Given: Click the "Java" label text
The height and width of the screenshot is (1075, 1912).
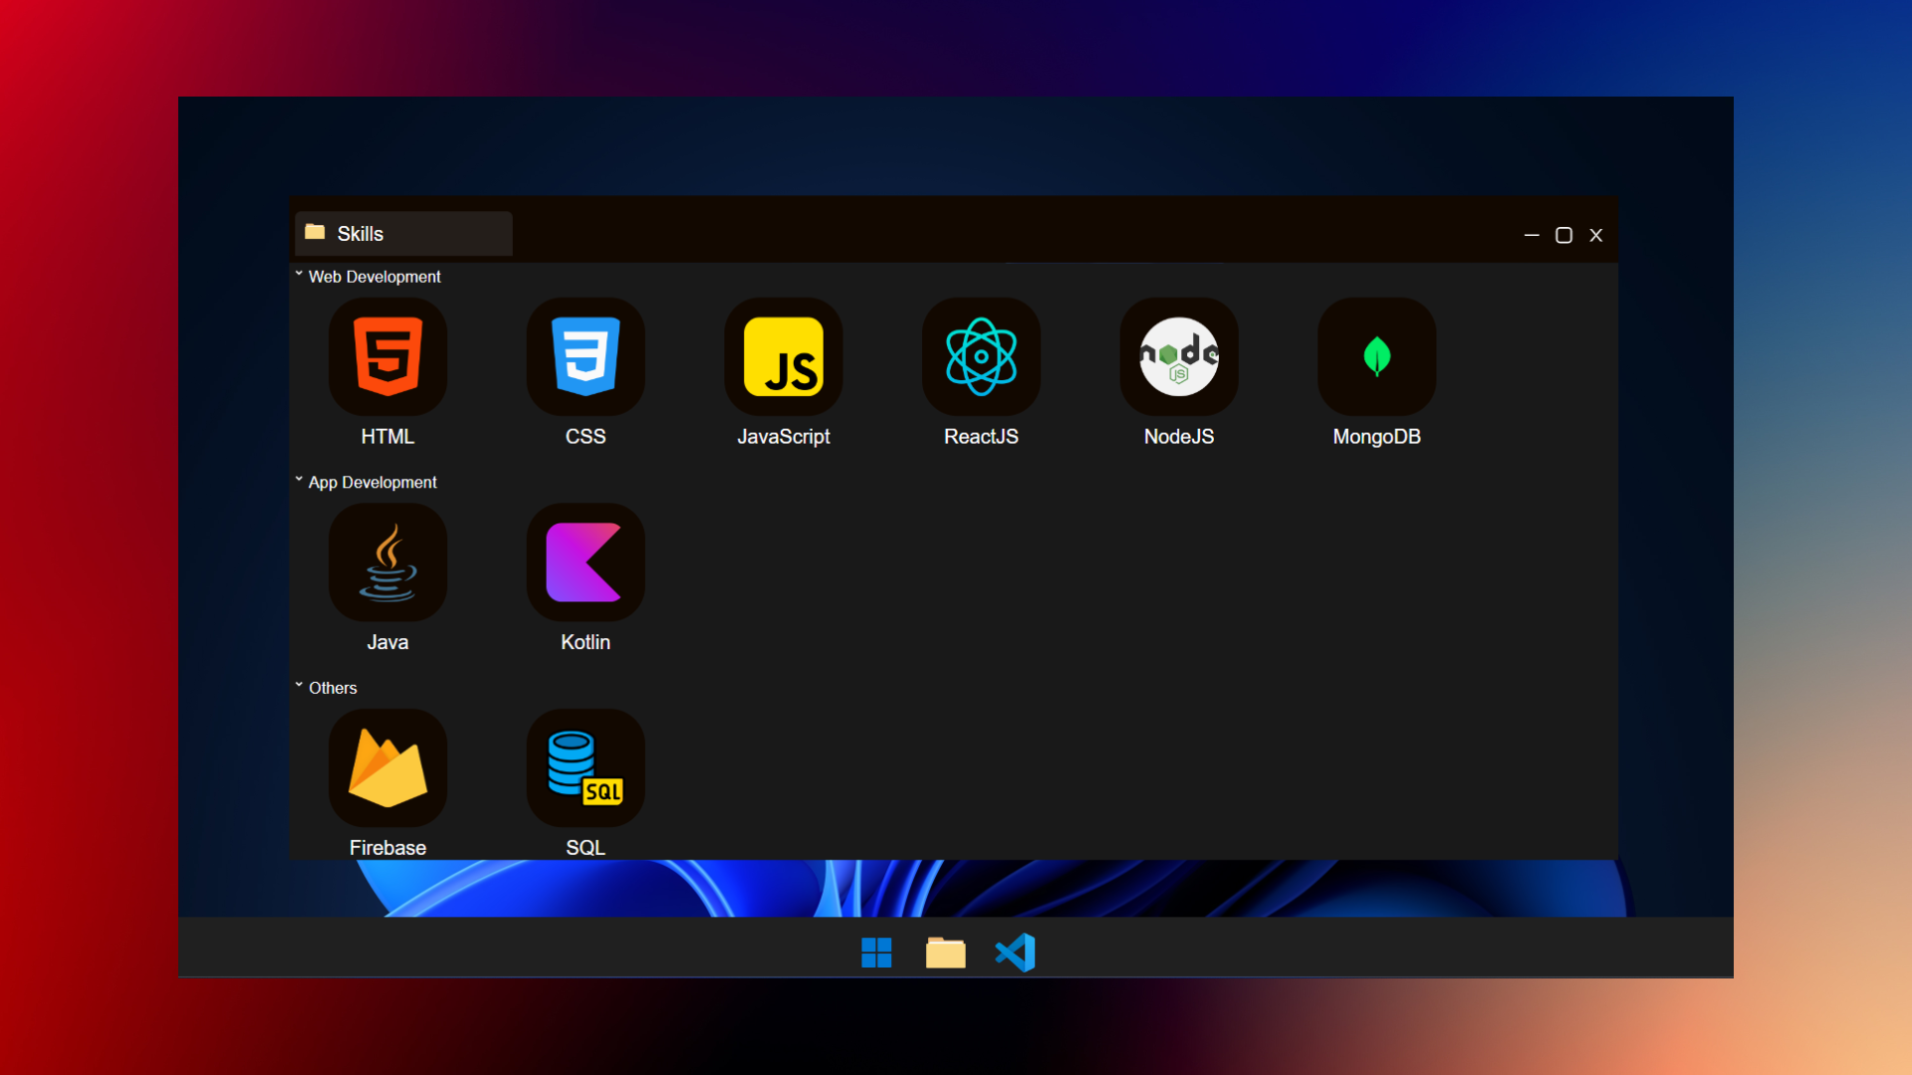Looking at the screenshot, I should tap(387, 643).
